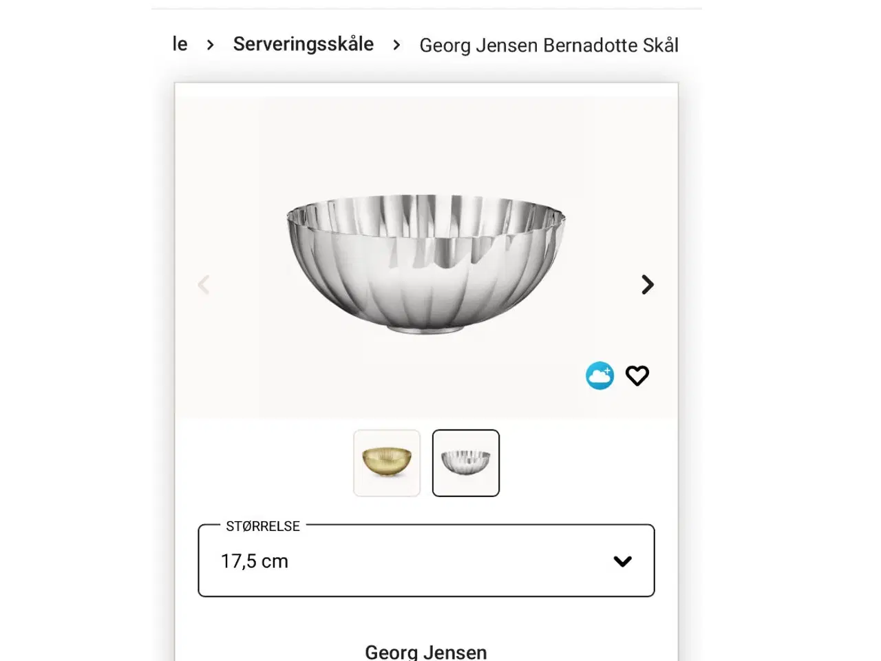Select the gold bowl thumbnail
This screenshot has width=881, height=661.
click(387, 462)
